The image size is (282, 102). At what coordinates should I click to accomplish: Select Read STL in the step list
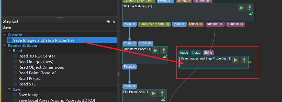pyautogui.click(x=27, y=84)
